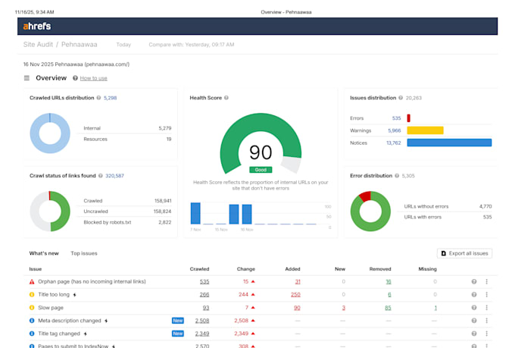
Task: Click blue notice icon on Meta description changed row
Action: (x=32, y=321)
